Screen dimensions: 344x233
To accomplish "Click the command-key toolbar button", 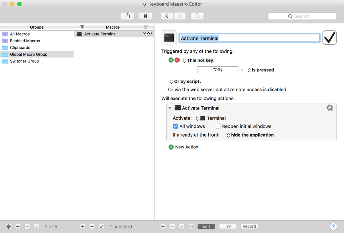I will pyautogui.click(x=145, y=16).
